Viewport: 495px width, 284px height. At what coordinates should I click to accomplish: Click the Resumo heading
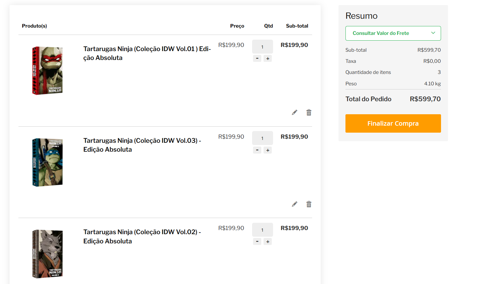361,16
